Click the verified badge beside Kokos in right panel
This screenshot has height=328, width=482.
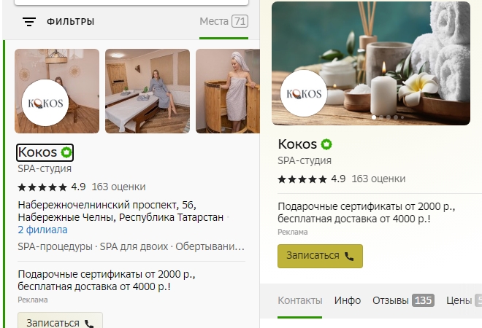coord(326,144)
